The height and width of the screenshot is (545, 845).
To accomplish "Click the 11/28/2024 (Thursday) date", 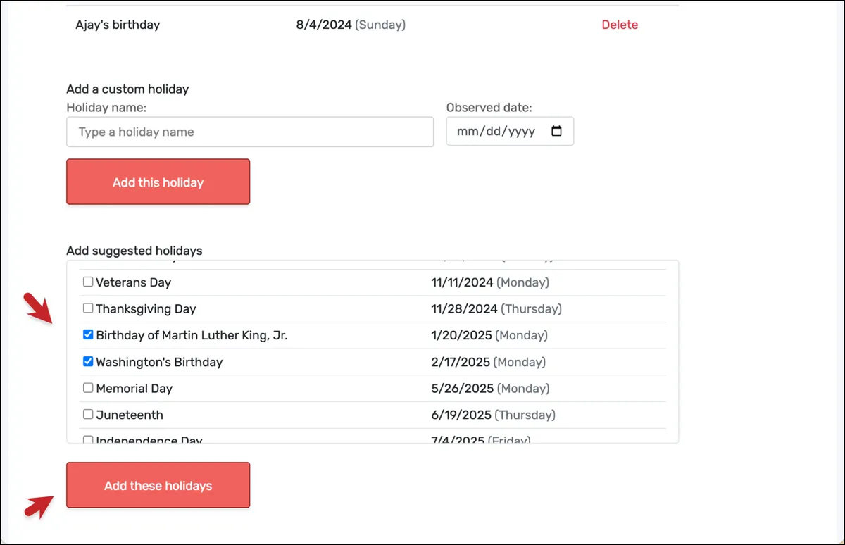I will coord(496,309).
